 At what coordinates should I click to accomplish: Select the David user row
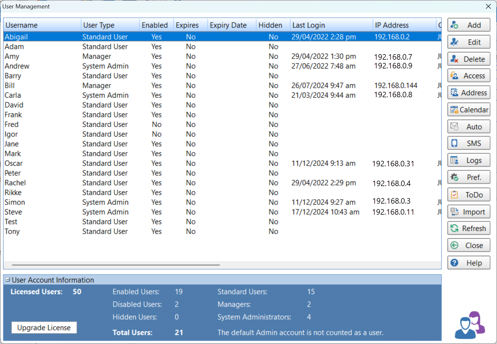click(222, 105)
